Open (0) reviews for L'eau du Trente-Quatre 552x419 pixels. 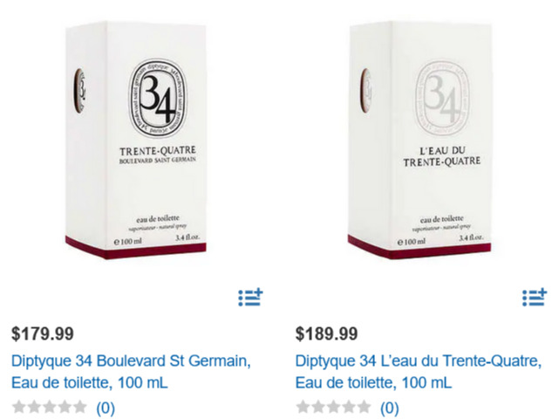(x=389, y=408)
